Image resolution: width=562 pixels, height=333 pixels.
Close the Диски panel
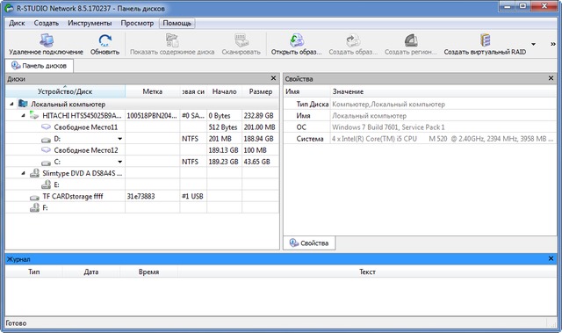[273, 78]
